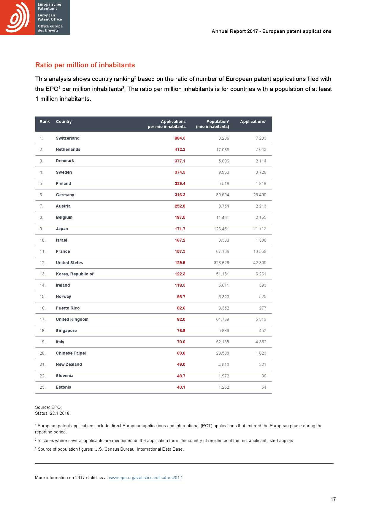Select the Netherlands 412.2 value

(180, 149)
